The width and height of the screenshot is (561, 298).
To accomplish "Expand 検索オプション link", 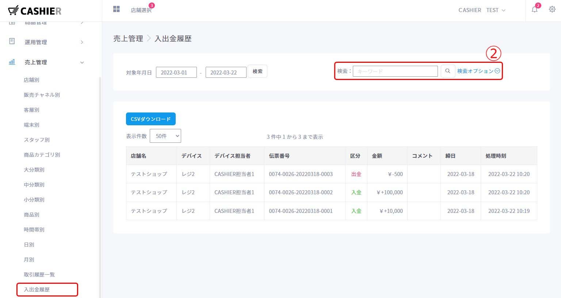I will (x=478, y=71).
